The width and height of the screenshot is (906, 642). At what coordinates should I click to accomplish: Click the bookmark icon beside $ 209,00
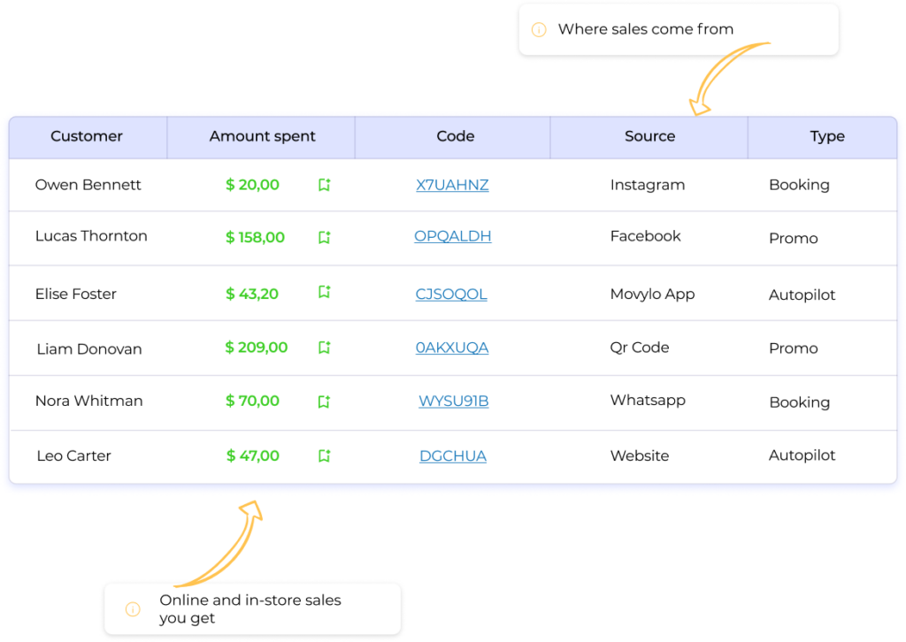[324, 348]
